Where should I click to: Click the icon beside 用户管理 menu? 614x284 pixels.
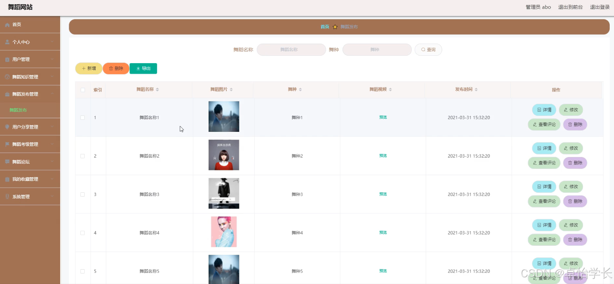[7, 59]
